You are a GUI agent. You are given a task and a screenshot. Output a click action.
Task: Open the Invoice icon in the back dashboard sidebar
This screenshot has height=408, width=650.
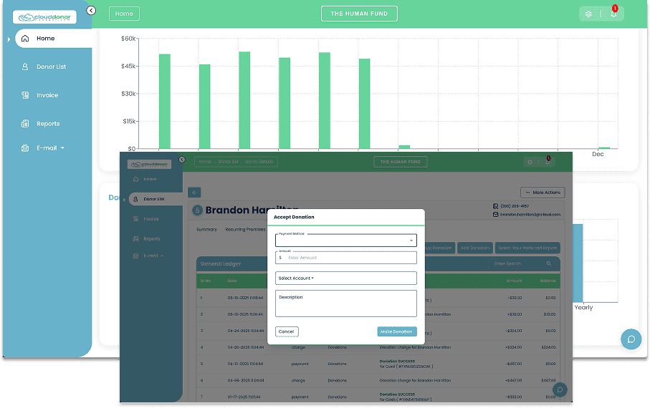(25, 95)
